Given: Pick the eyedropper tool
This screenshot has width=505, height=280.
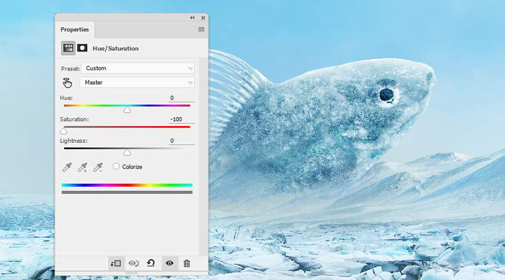Looking at the screenshot, I should coord(68,166).
